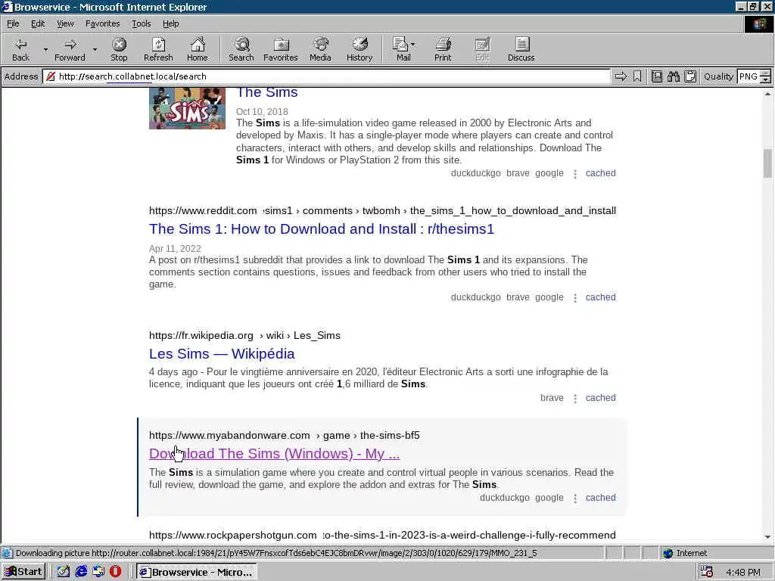Image resolution: width=775 pixels, height=581 pixels.
Task: Stop page loading with Stop button
Action: tap(119, 49)
